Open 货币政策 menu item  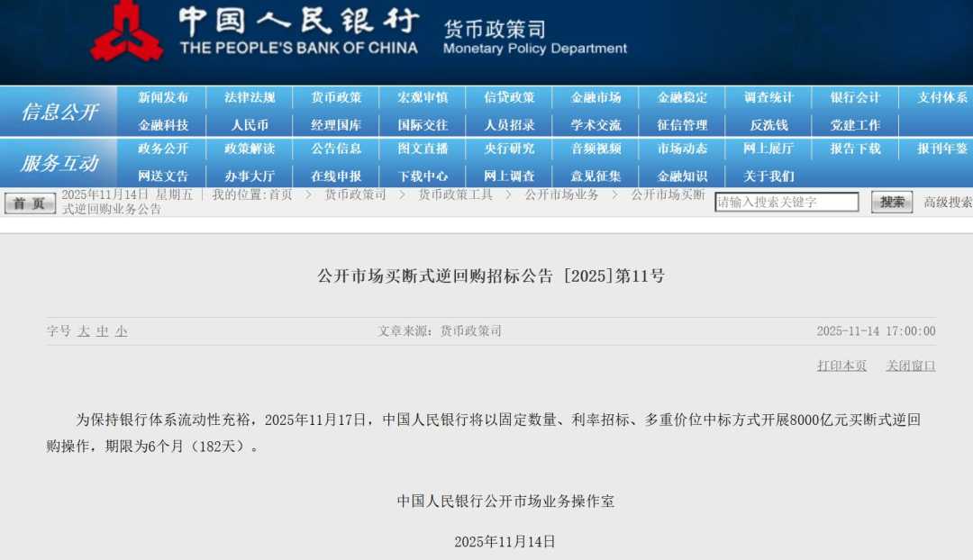pyautogui.click(x=336, y=97)
